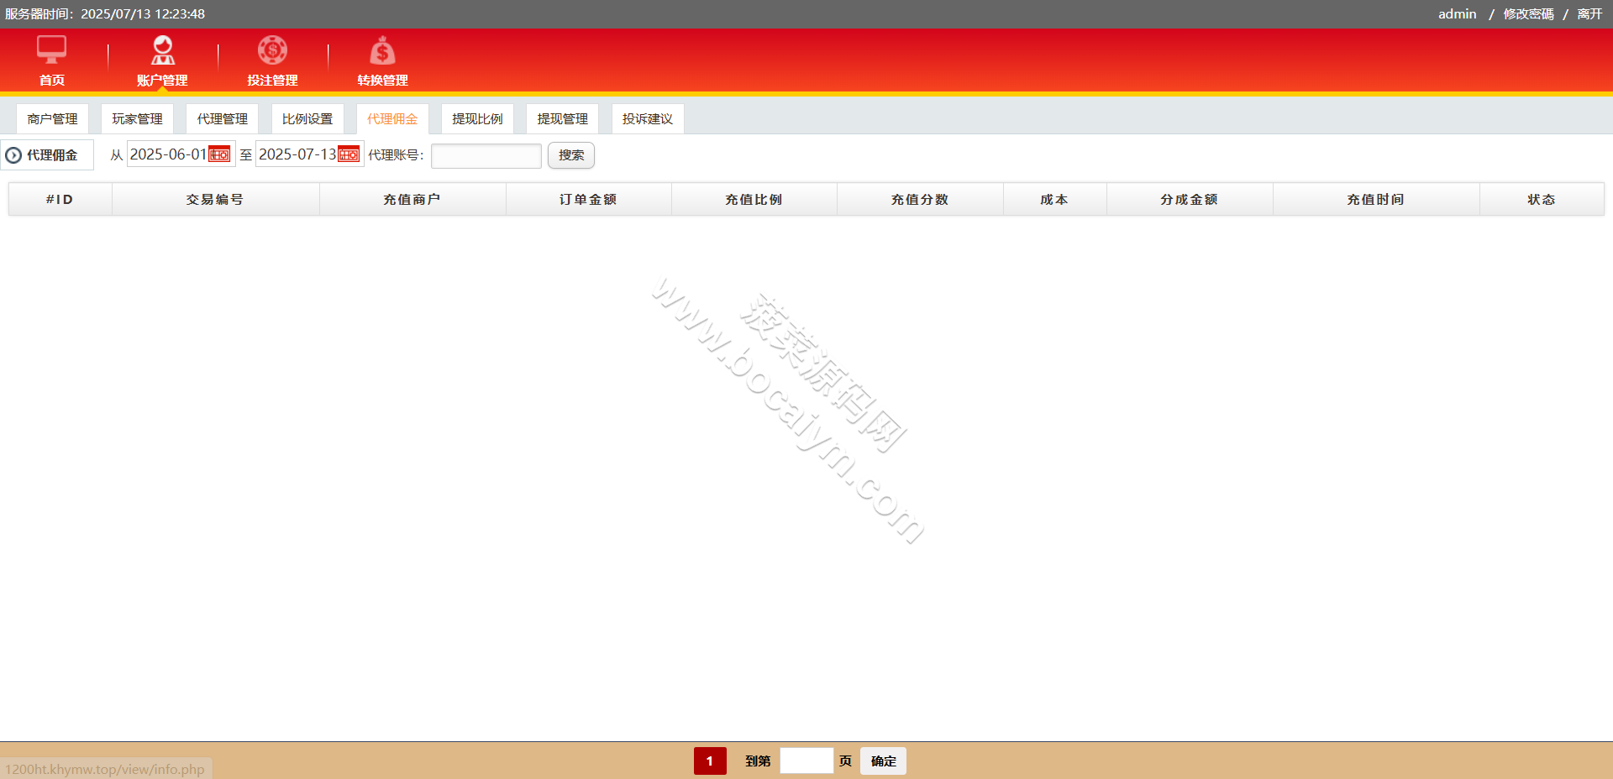
Task: Switch to 投诉建议 tab
Action: point(648,119)
